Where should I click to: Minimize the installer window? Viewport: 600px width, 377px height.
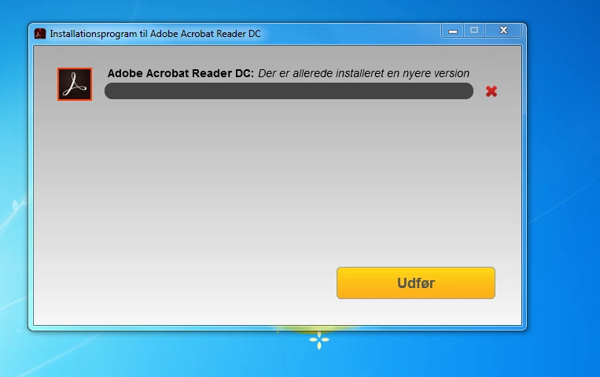tap(453, 30)
